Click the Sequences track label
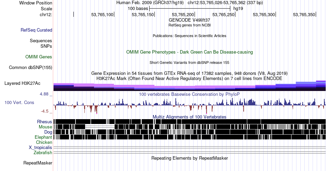This screenshot has height=171, width=326. [41, 41]
